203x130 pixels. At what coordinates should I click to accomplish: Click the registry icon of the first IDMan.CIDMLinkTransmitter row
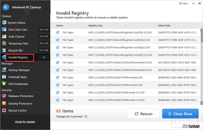(58, 62)
